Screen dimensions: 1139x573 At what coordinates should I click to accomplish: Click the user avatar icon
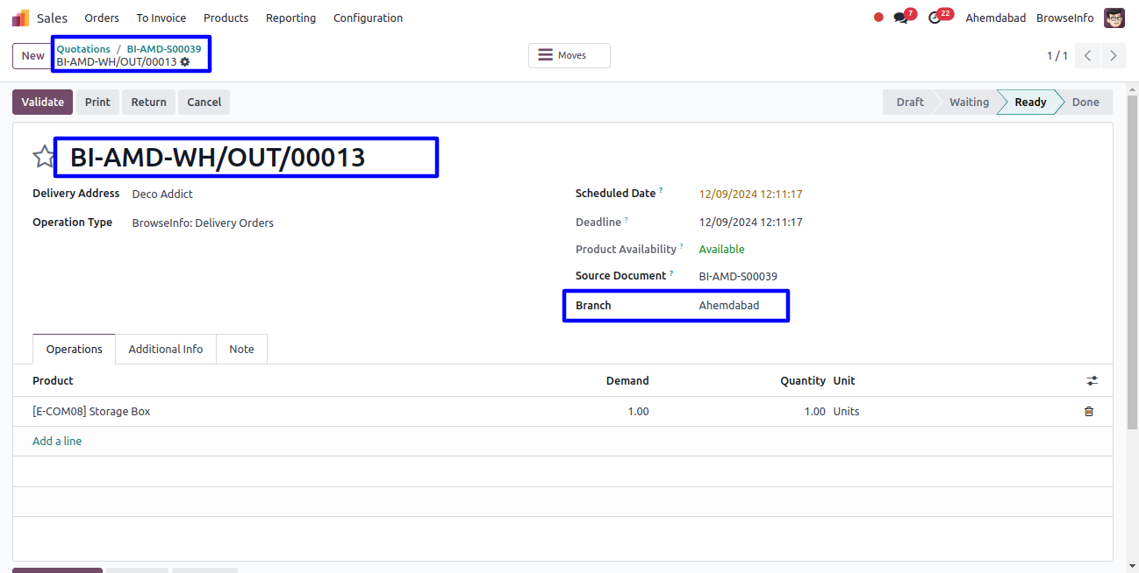point(1114,18)
